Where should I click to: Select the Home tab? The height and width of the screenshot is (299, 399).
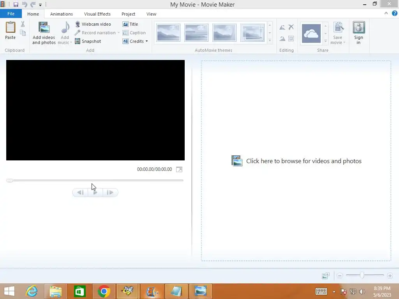click(x=33, y=14)
